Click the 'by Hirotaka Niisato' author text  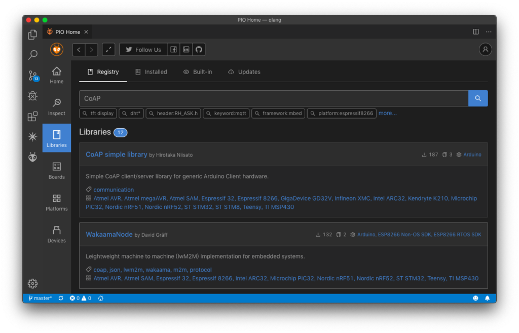click(171, 155)
